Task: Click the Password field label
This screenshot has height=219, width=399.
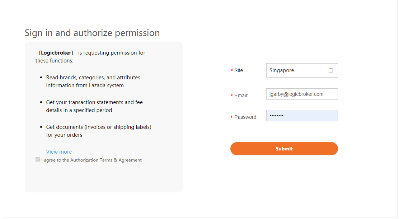Action: [x=246, y=117]
